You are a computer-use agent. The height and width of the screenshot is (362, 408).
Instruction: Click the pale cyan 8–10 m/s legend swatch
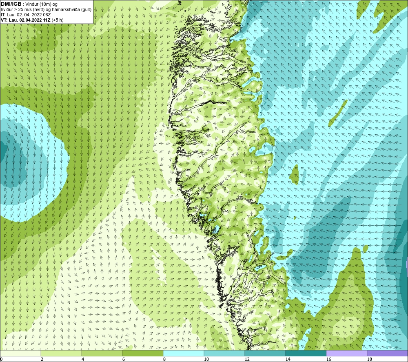tap(184, 353)
